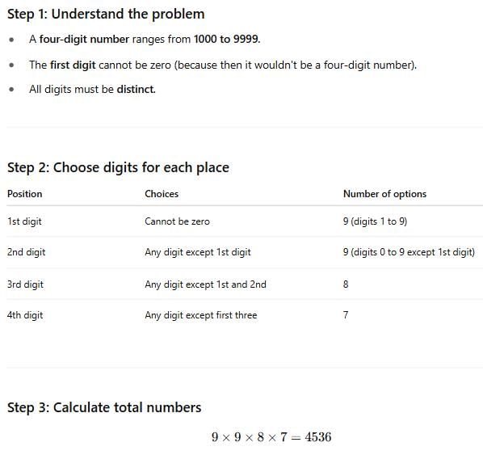Click the bold 'first digit' phrase
Image resolution: width=483 pixels, height=455 pixels.
73,65
